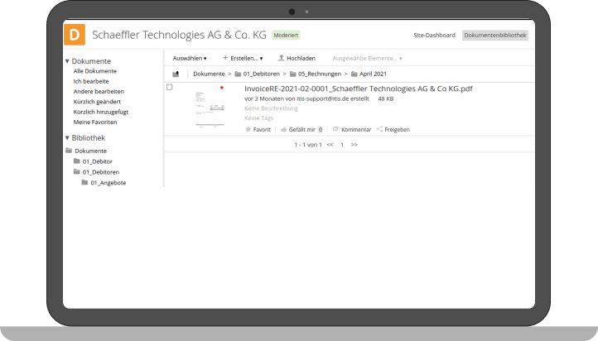Click the upload arrow icon for Hochladen
The height and width of the screenshot is (341, 598).
(x=281, y=58)
